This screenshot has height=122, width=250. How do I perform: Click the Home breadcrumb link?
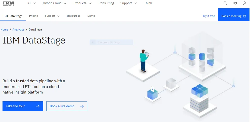click(4, 29)
